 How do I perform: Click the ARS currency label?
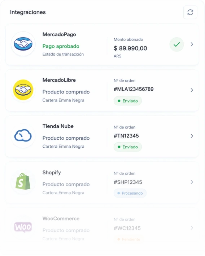click(x=118, y=56)
